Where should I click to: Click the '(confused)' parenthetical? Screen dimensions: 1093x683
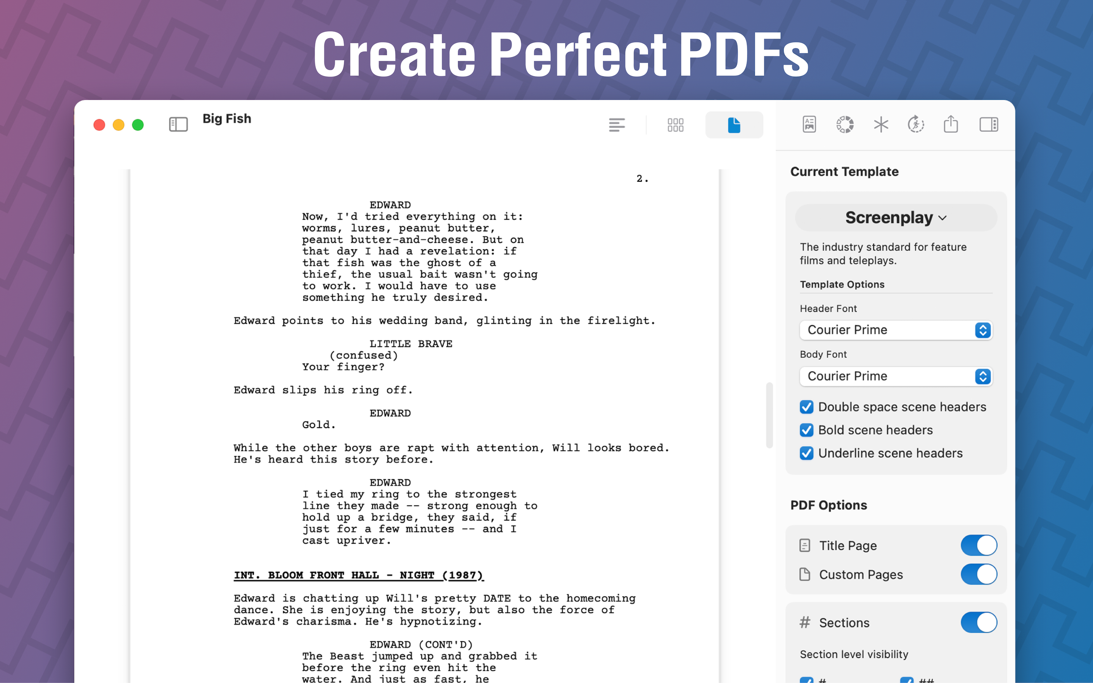(364, 356)
